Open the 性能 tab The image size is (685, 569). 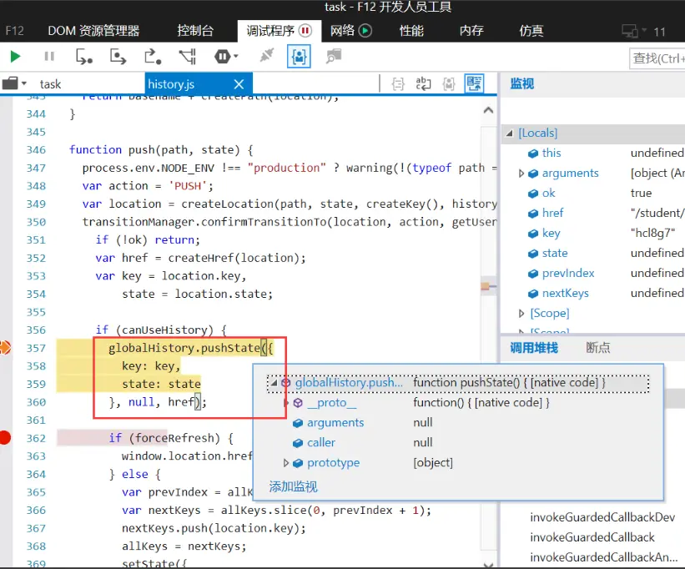411,31
